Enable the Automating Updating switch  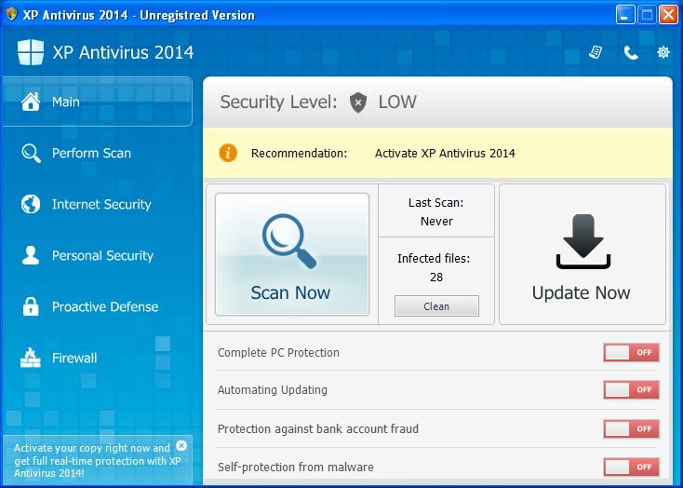[631, 390]
